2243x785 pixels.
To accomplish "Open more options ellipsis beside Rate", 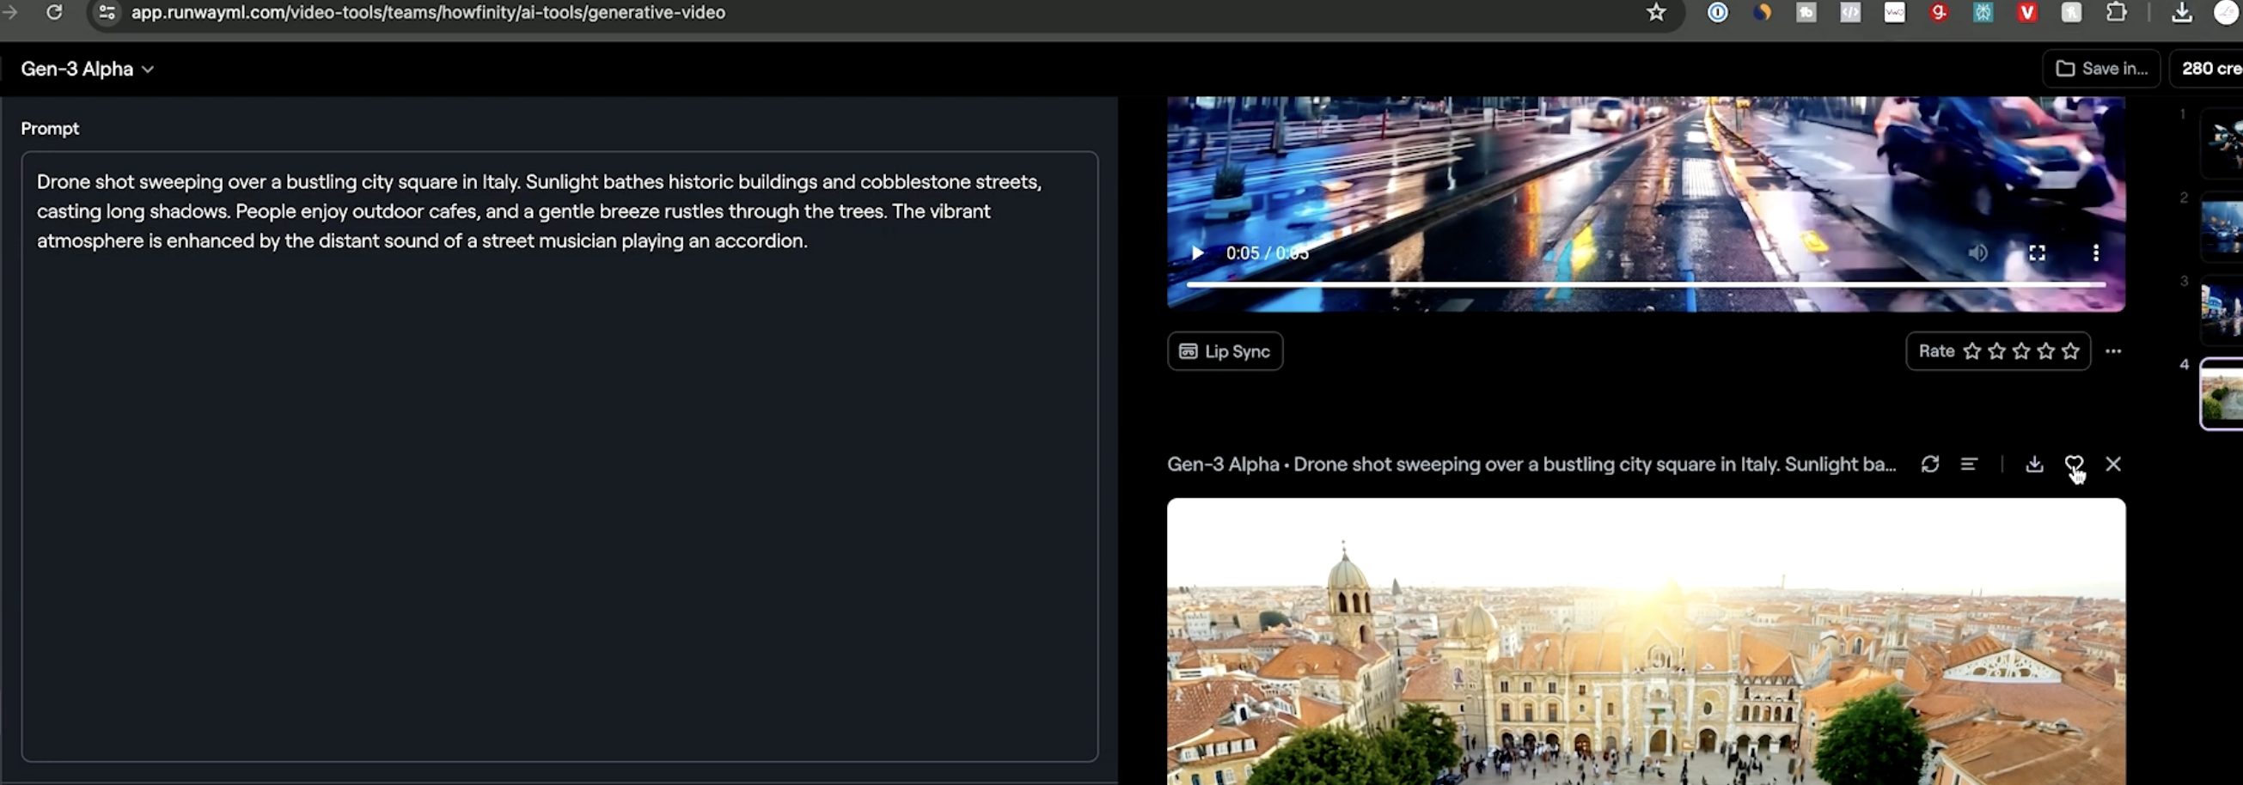I will tap(2112, 350).
